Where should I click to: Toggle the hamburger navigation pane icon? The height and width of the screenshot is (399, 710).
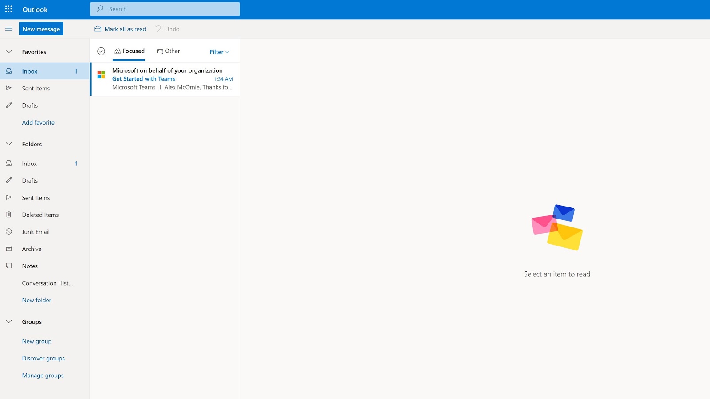8,29
